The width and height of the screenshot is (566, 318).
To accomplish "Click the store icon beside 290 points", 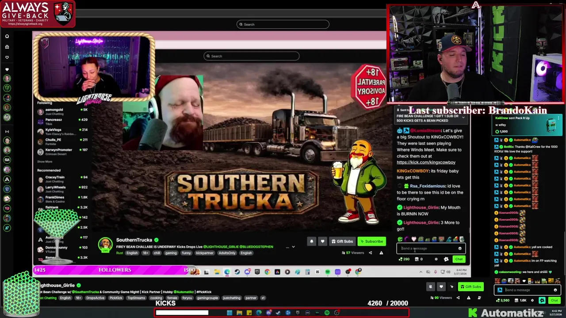I will [417, 259].
